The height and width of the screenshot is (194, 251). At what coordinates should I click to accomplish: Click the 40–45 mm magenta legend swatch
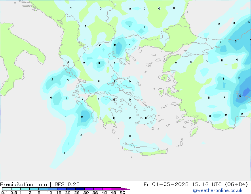pos(107,189)
